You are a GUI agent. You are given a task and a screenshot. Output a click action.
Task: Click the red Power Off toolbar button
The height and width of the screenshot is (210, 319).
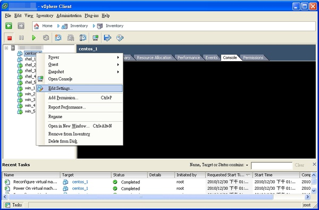tap(10, 38)
